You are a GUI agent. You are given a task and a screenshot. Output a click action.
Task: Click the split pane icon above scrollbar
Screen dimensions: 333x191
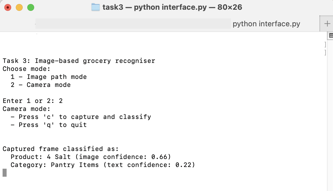point(331,36)
